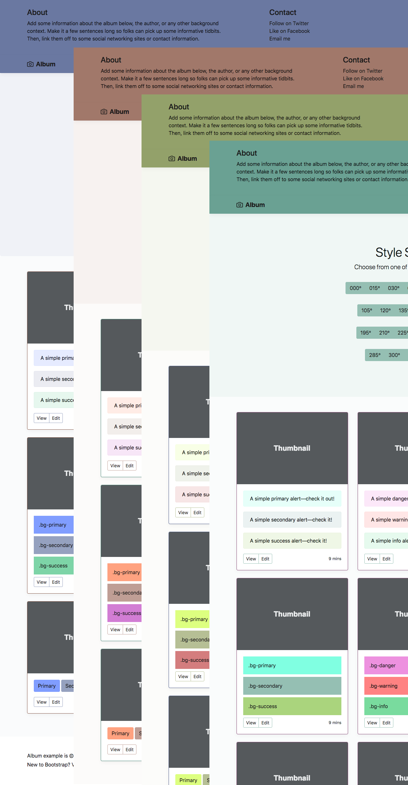Screen dimensions: 408x785
Task: Click View on teal primary alert card
Action: tap(251, 559)
